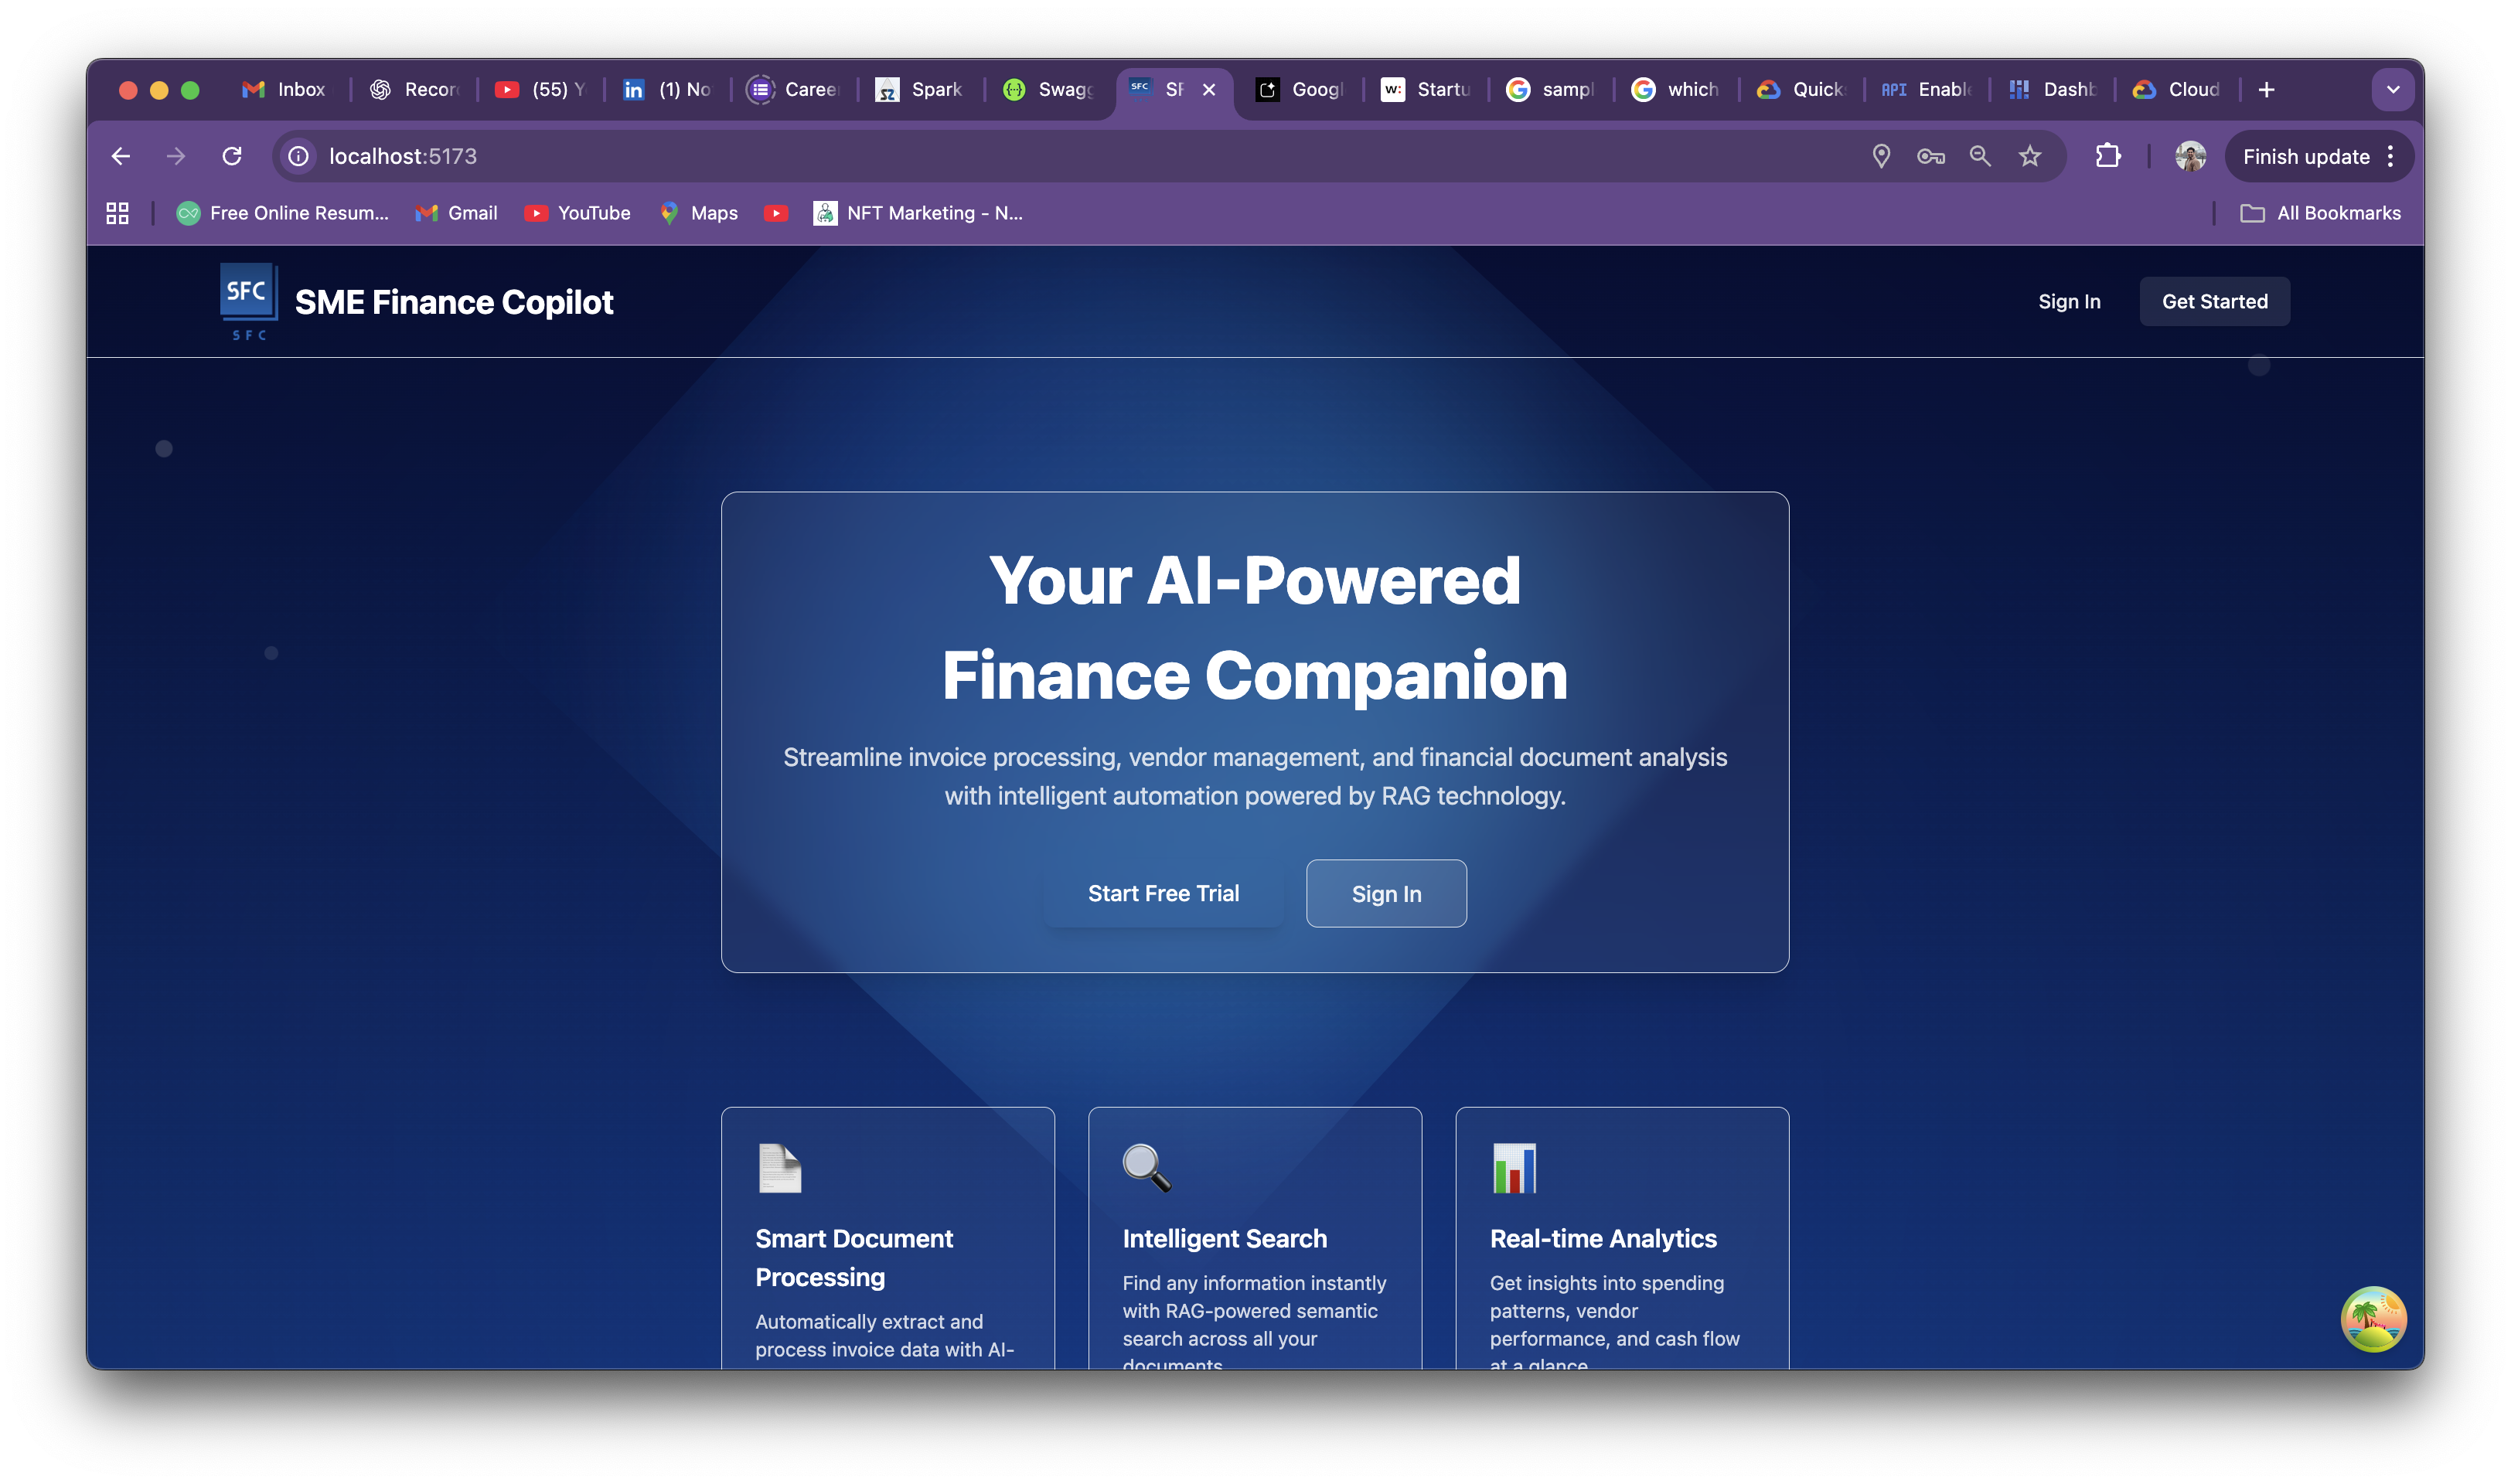2511x1484 pixels.
Task: Click the Get Started button
Action: [2214, 302]
